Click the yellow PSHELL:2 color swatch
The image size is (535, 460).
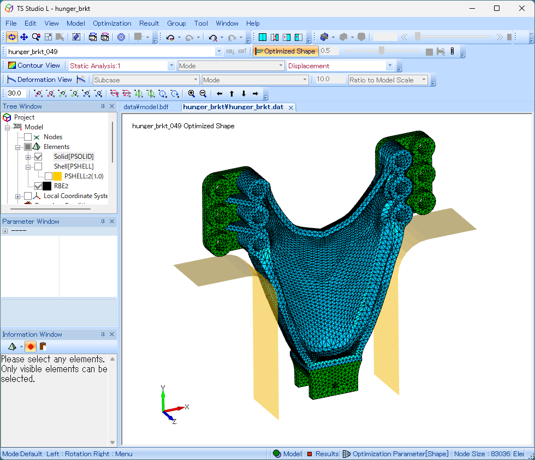coord(57,176)
